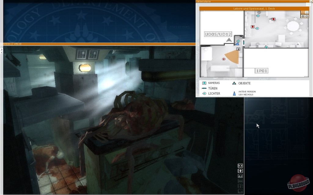
Task: Toggle the light at the dining hall's bottom wall
Action: point(266,47)
